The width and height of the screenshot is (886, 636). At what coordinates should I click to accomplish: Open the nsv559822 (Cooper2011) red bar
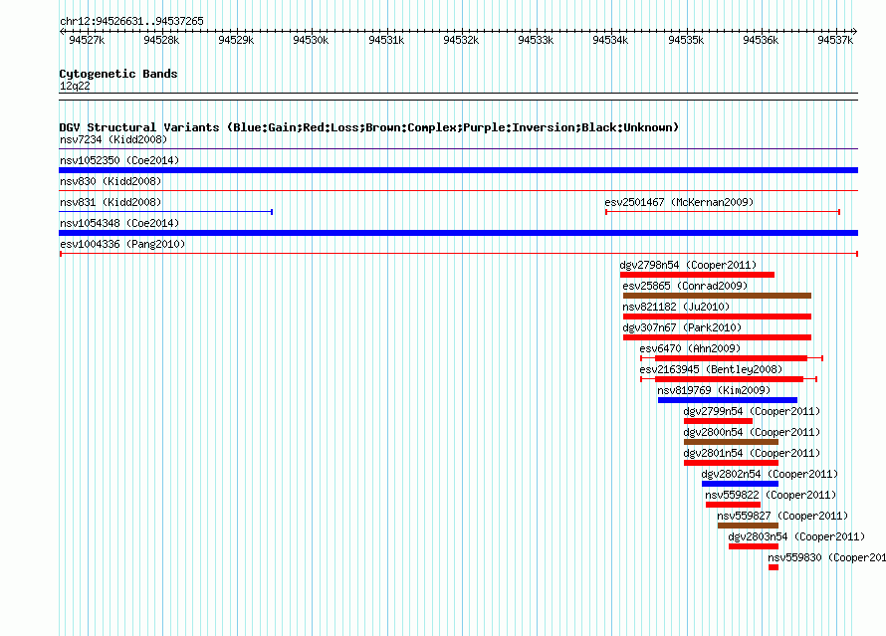coord(733,505)
